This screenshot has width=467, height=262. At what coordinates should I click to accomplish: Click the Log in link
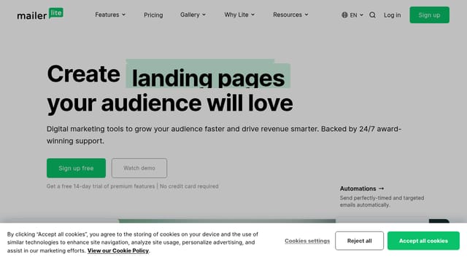pos(393,15)
